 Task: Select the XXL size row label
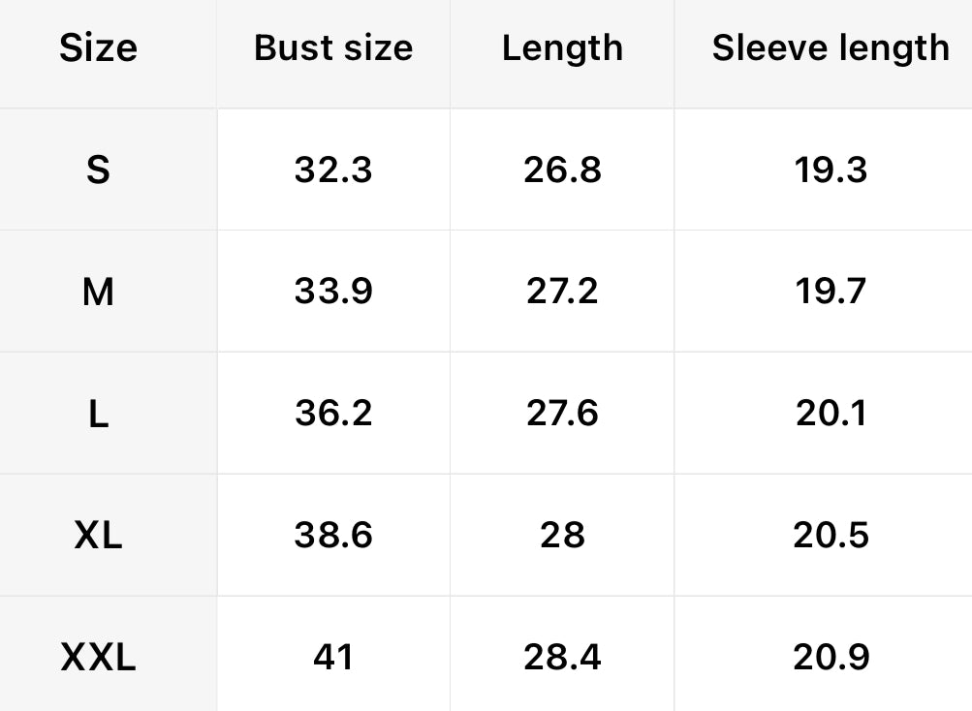98,658
